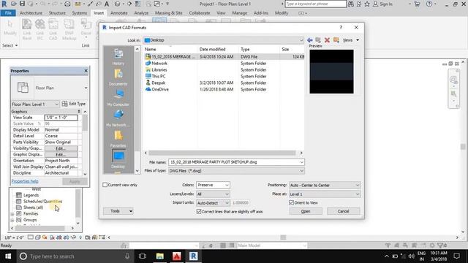Click Link CAD ribbon icon
Image resolution: width=468 pixels, height=263 pixels.
53,29
